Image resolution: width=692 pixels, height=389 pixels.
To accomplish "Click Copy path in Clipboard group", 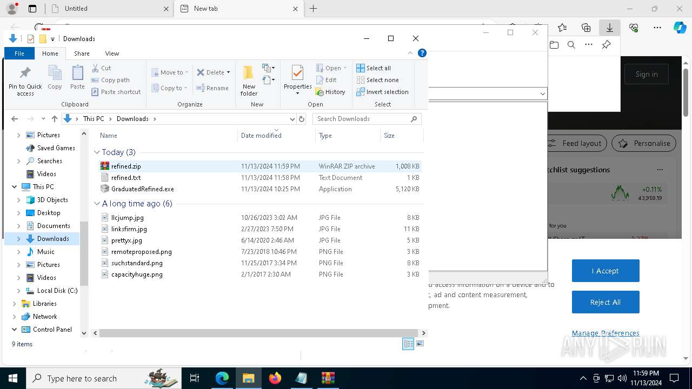I will click(110, 80).
